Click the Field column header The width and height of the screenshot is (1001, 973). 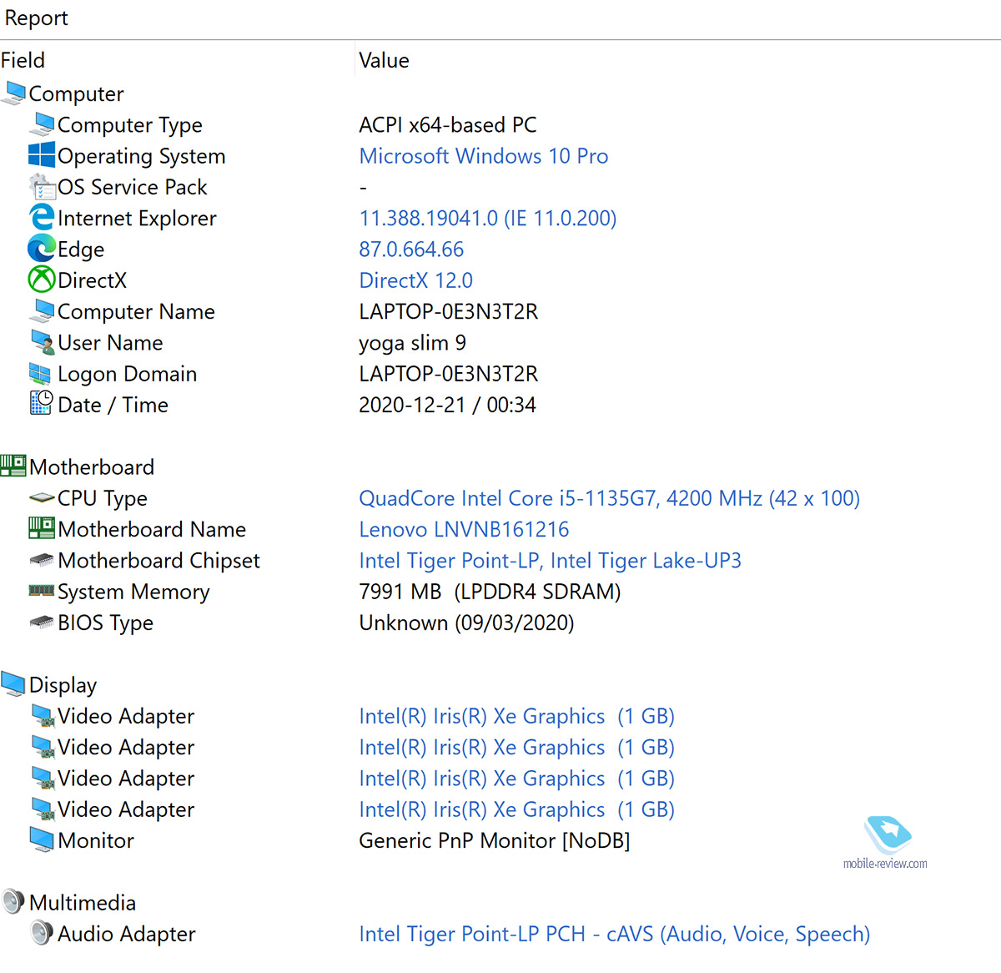pos(23,60)
